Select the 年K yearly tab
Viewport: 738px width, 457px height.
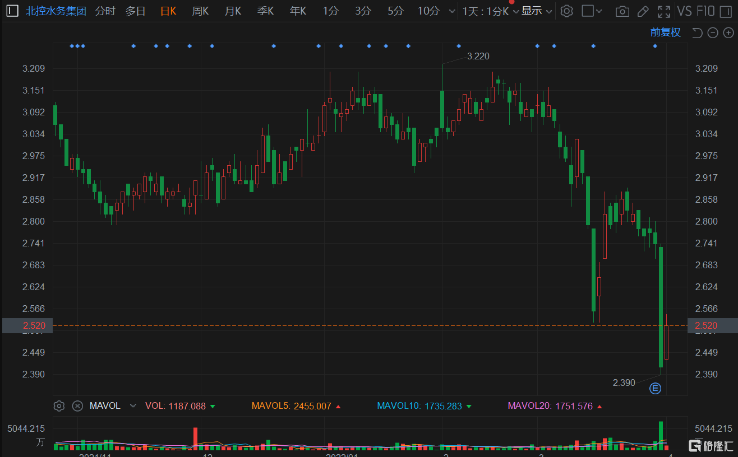[298, 11]
